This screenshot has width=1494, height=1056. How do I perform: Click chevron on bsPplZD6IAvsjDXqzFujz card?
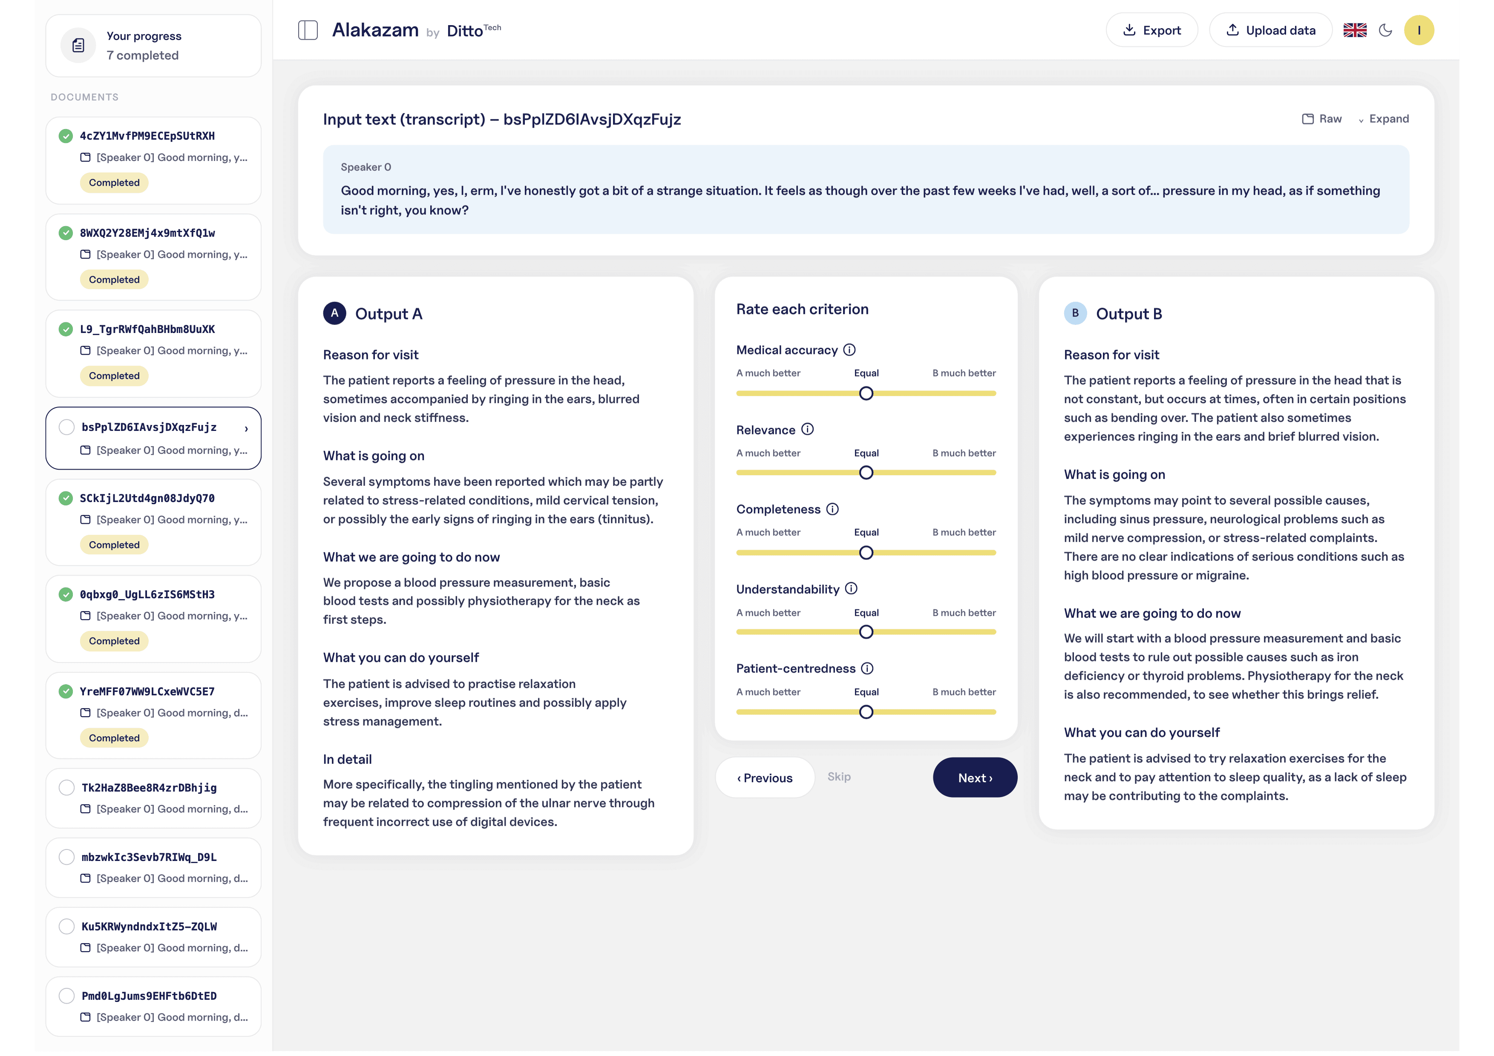(x=246, y=428)
